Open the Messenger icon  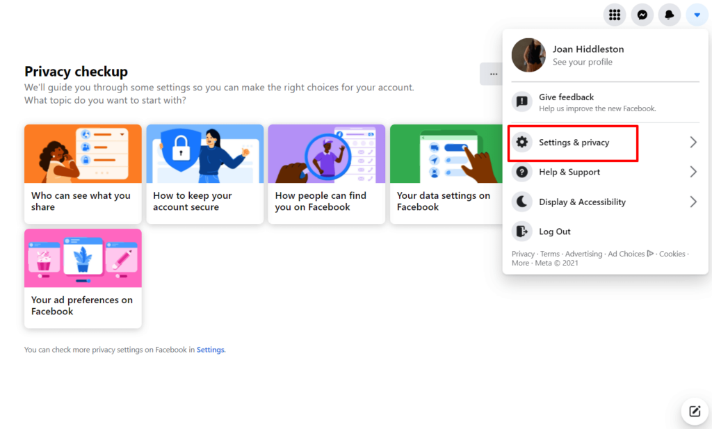[642, 15]
